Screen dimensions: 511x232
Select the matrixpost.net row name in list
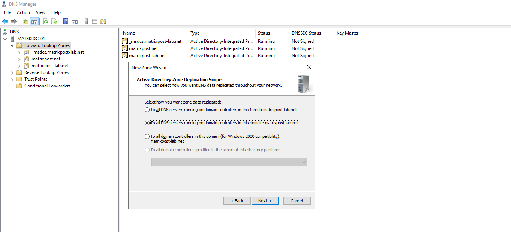click(x=144, y=48)
